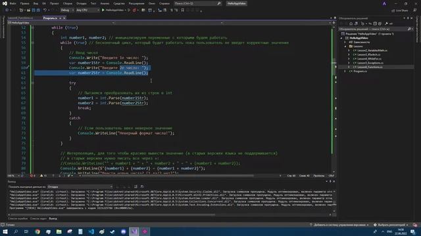Click Save All toolbar icon
Image resolution: width=421 pixels, height=236 pixels.
(x=38, y=10)
